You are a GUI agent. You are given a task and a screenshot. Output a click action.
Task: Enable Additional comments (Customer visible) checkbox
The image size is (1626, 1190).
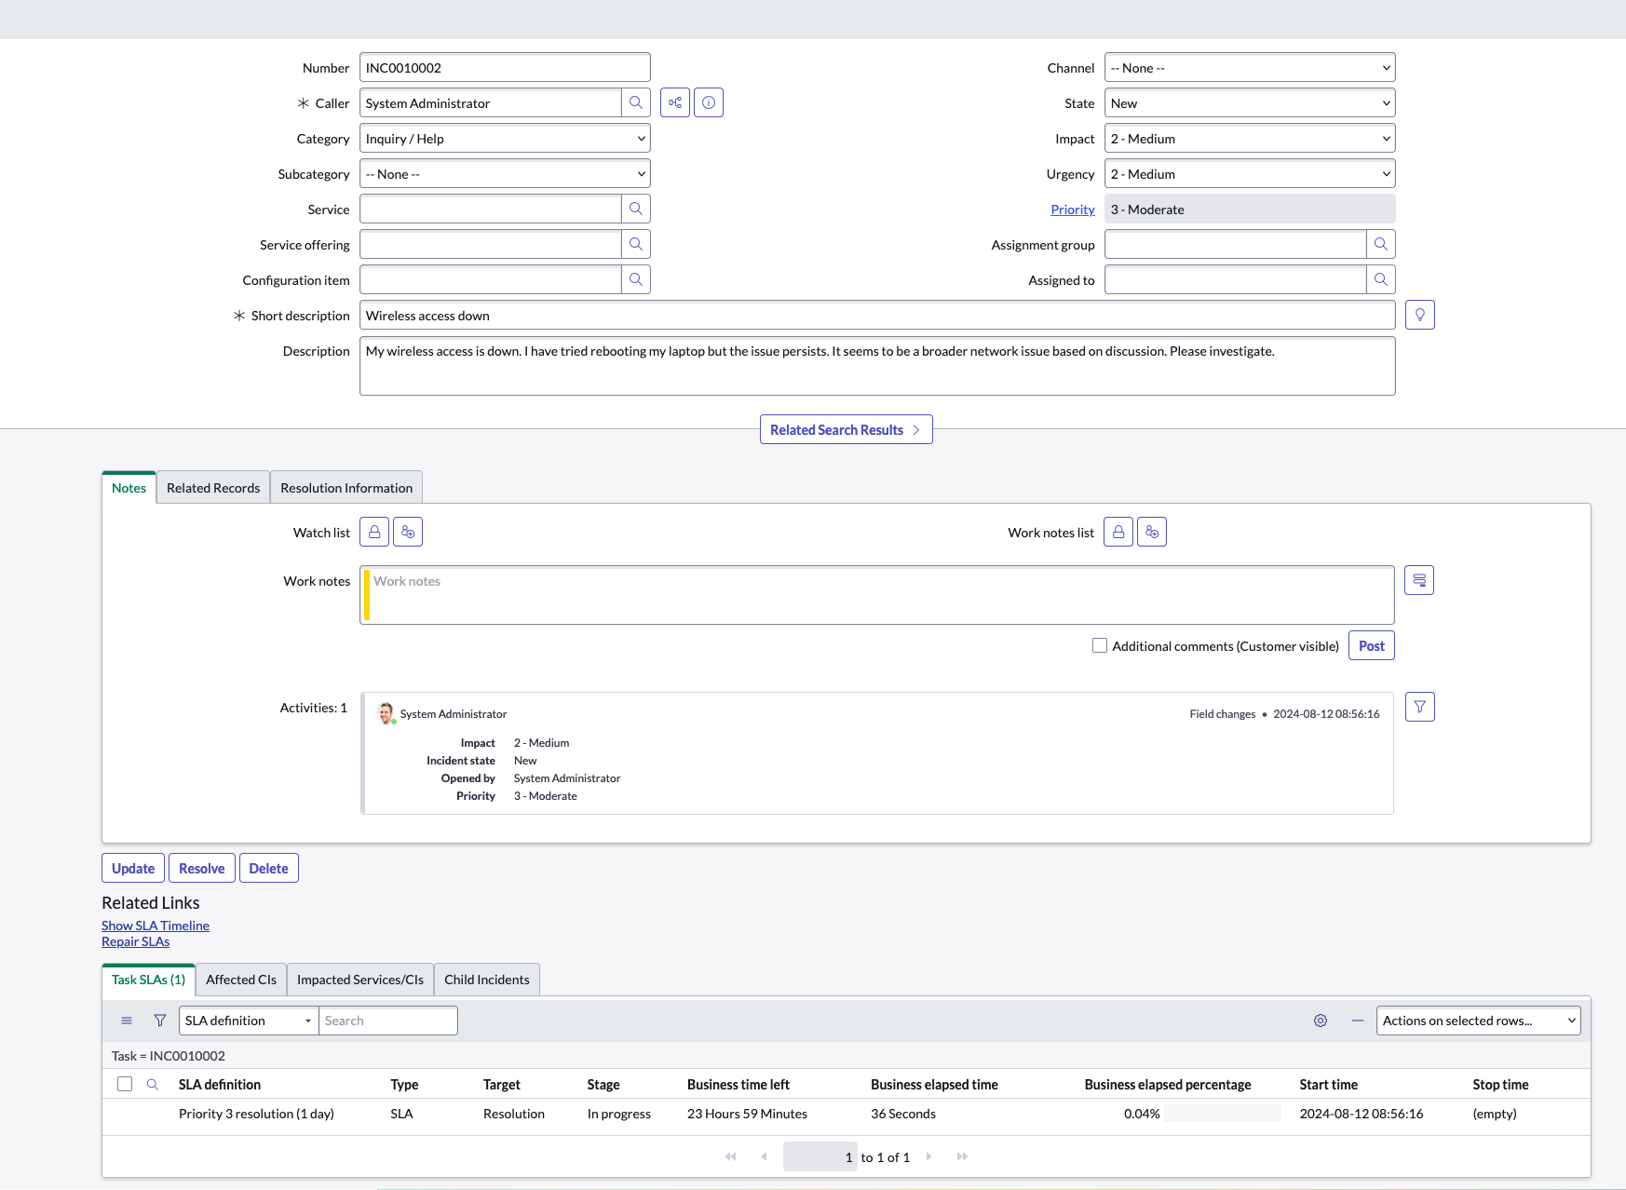click(x=1100, y=645)
